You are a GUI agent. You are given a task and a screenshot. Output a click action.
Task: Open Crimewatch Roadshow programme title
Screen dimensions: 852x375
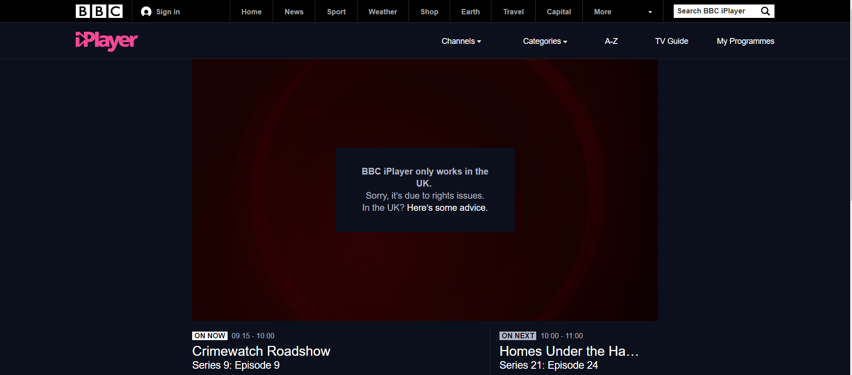[x=261, y=351]
